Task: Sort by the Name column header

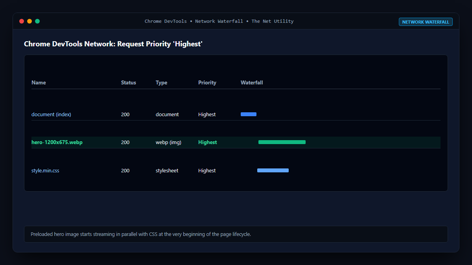Action: pos(39,83)
